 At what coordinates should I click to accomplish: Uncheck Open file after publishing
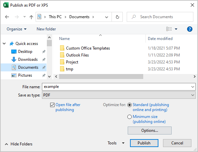(52, 105)
